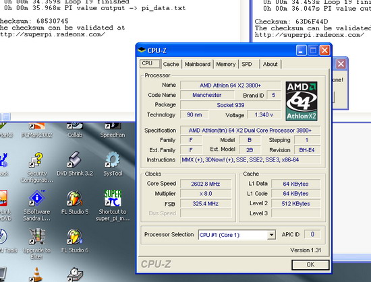Image resolution: width=371 pixels, height=282 pixels.
Task: Switch to the CPU tab
Action: click(150, 63)
